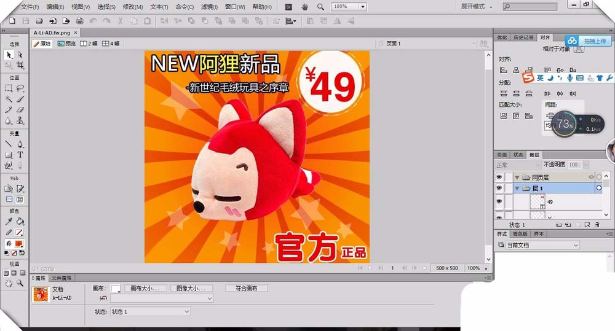
Task: Open the Adobe Bridge (Br) icon
Action: coord(288,7)
